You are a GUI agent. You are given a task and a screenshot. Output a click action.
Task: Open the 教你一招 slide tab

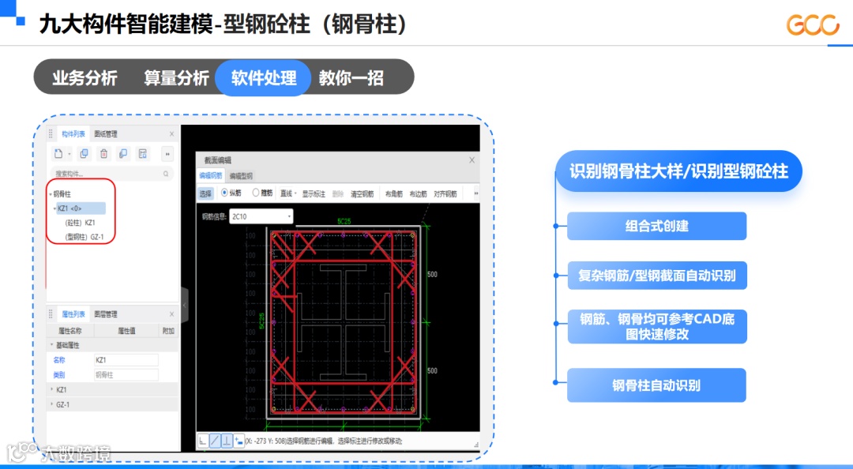click(351, 78)
